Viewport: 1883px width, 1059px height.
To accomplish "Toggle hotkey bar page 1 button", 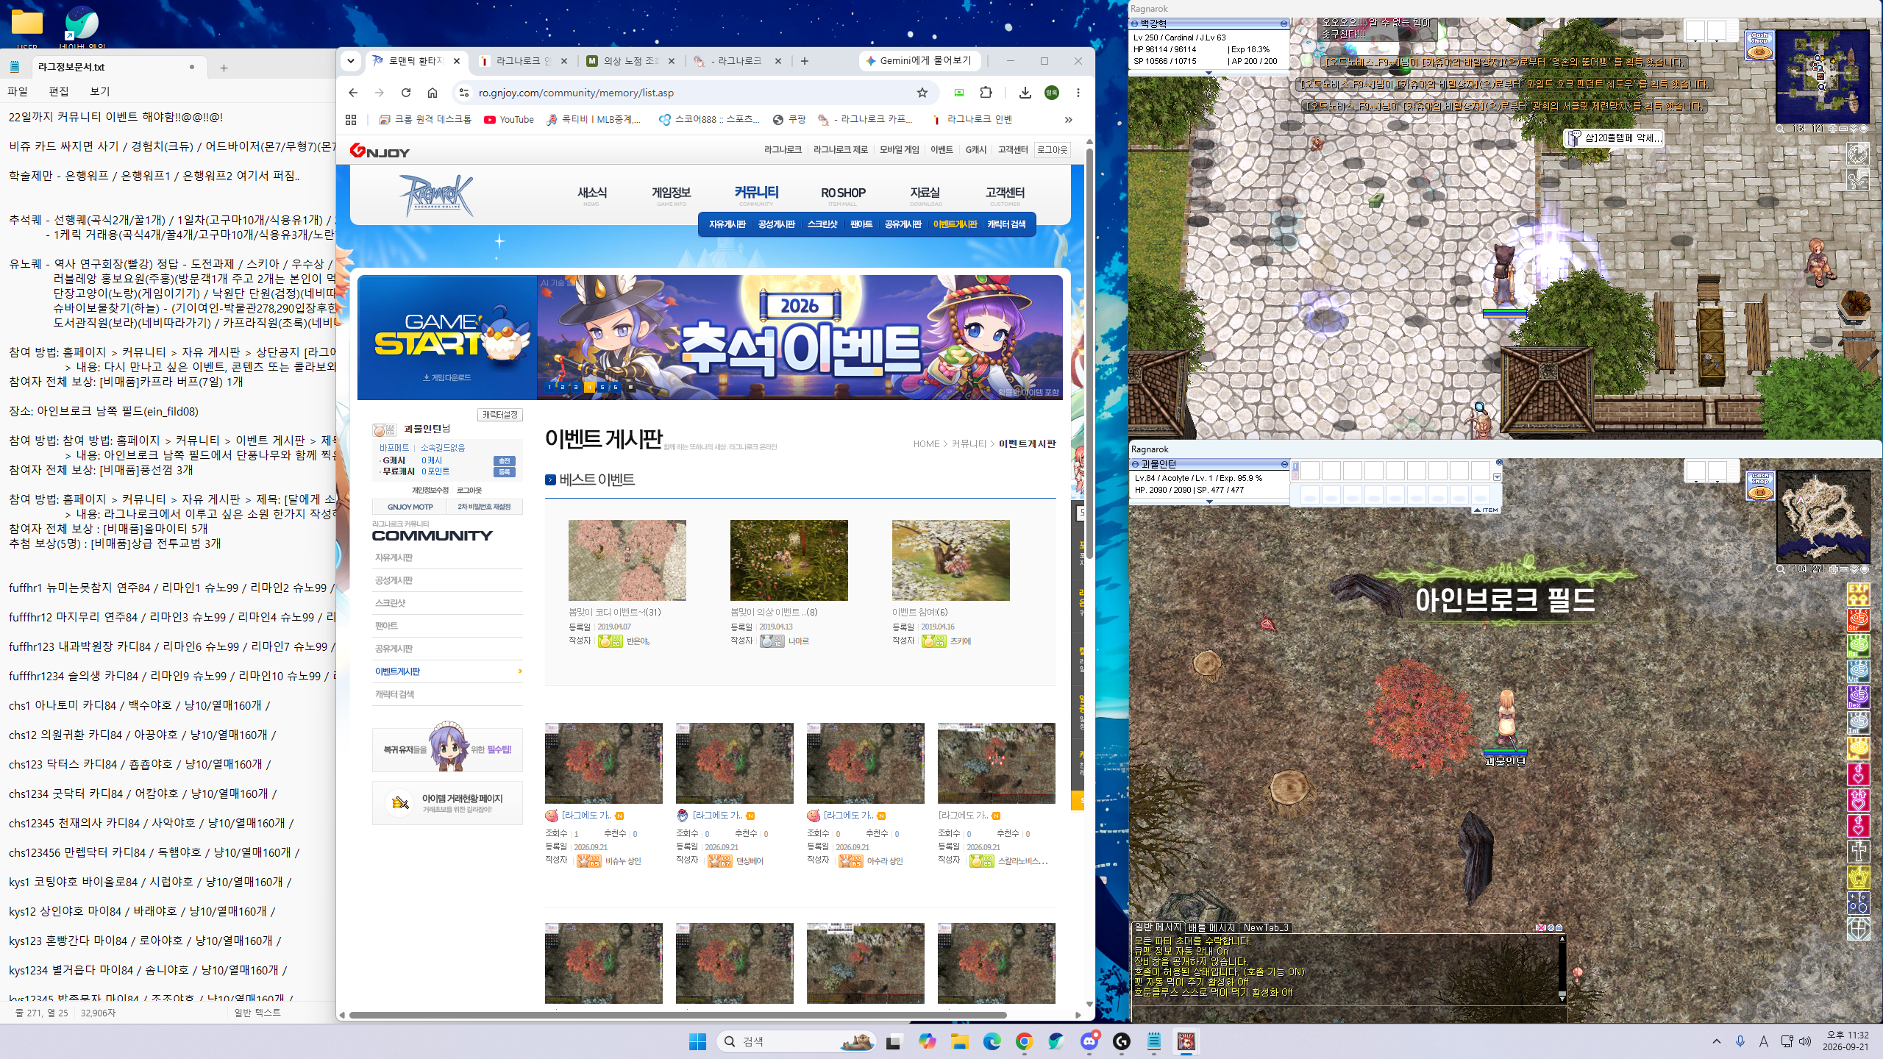I will click(1295, 467).
